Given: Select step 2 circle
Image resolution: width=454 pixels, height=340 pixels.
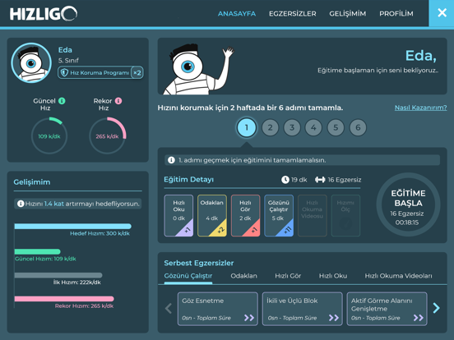Looking at the screenshot, I should (x=270, y=127).
